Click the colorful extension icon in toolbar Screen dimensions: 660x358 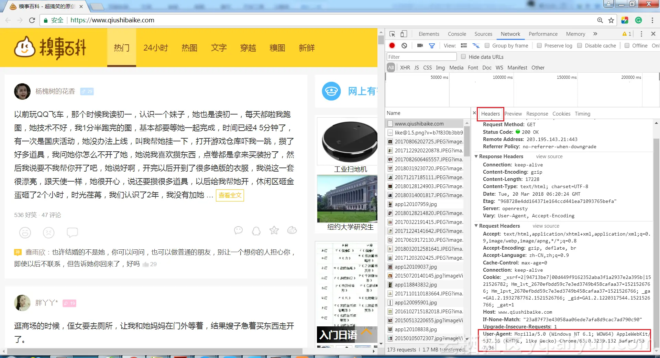[625, 20]
